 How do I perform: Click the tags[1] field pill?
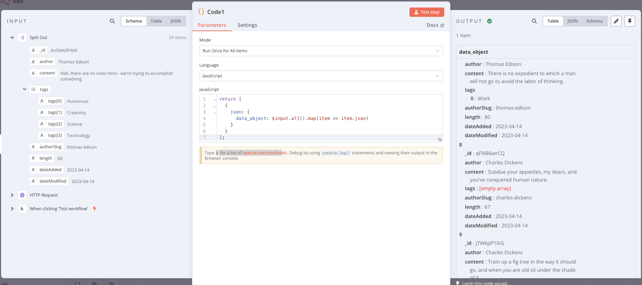(51, 113)
